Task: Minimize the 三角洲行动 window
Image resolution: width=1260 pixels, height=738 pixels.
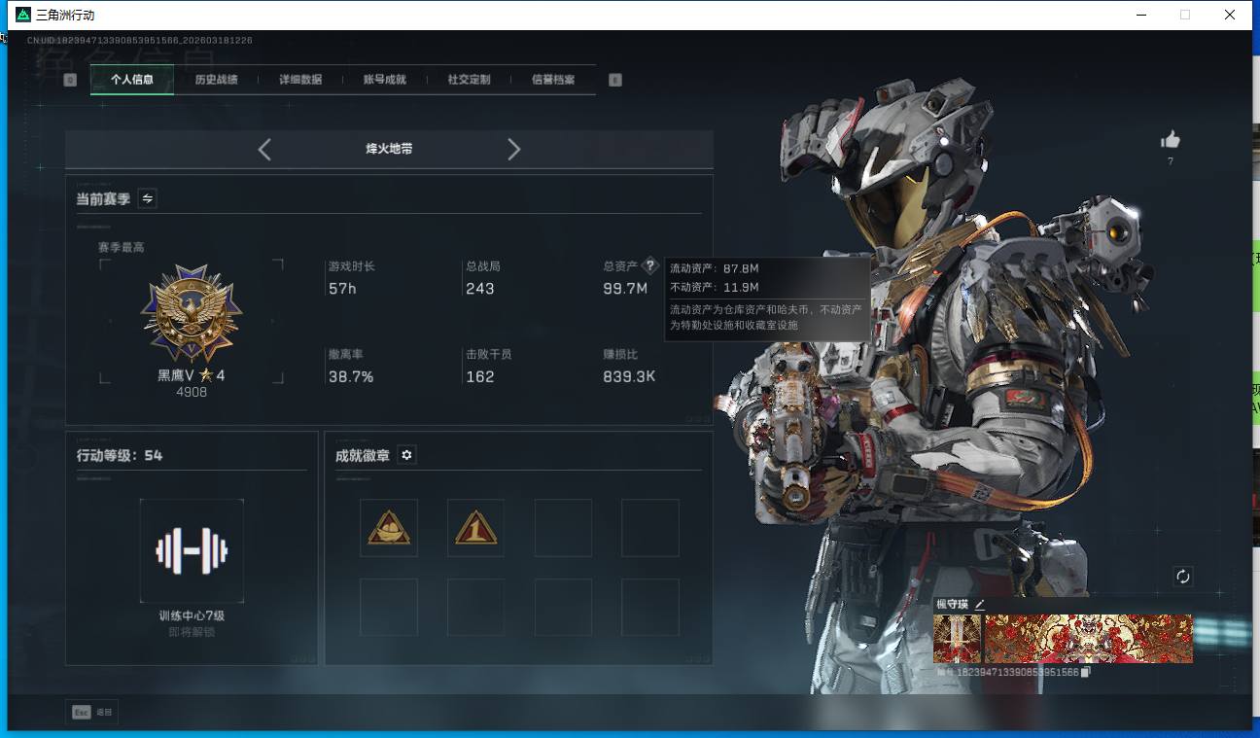Action: click(x=1143, y=15)
